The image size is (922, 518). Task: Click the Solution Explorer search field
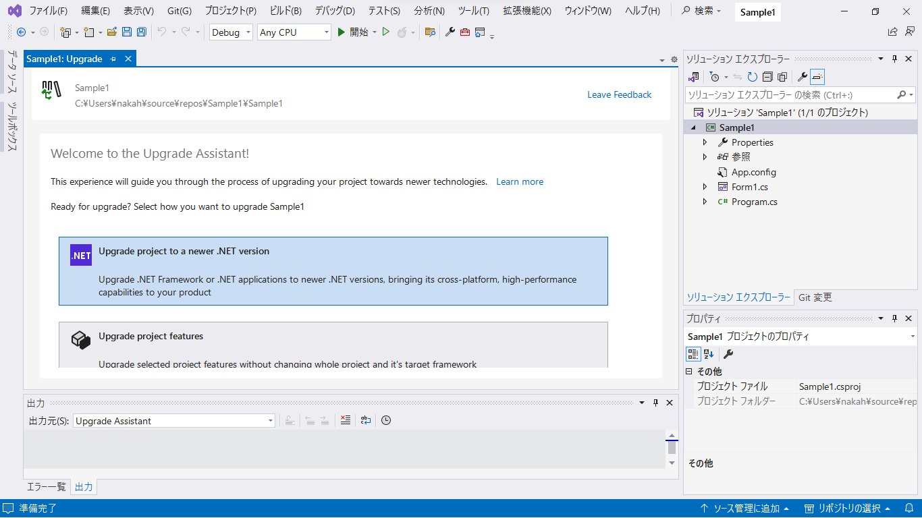coord(790,95)
